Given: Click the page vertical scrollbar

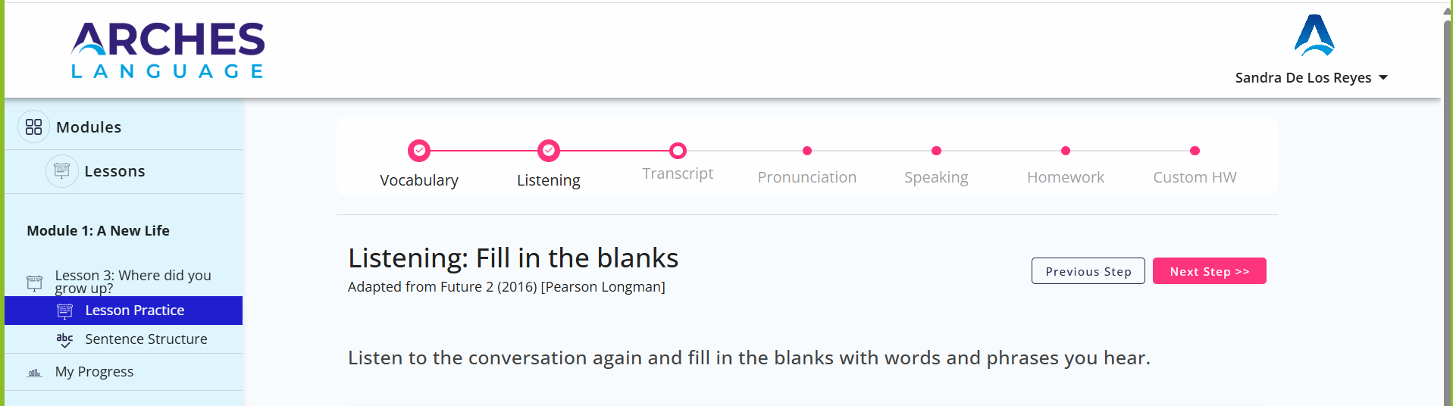Looking at the screenshot, I should [x=1447, y=205].
